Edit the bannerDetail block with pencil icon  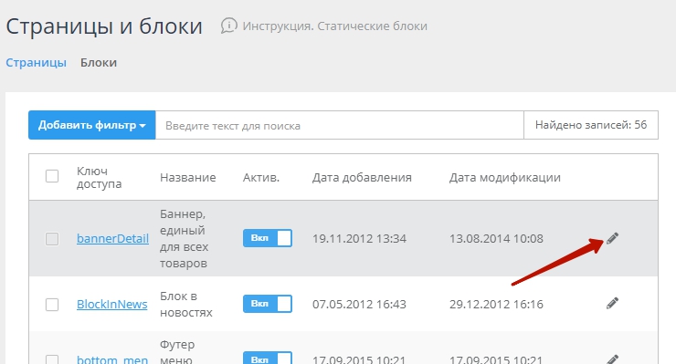click(612, 238)
